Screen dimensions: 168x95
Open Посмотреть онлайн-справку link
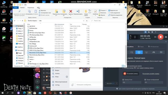[x=151, y=74]
